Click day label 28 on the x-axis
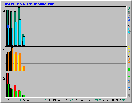 pos(112,100)
